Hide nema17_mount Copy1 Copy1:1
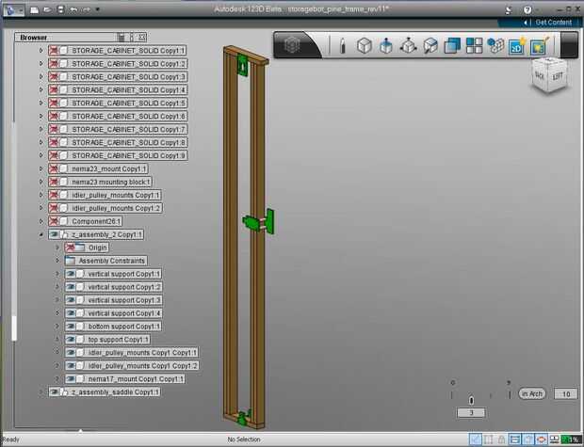Image resolution: width=584 pixels, height=447 pixels. (71, 379)
